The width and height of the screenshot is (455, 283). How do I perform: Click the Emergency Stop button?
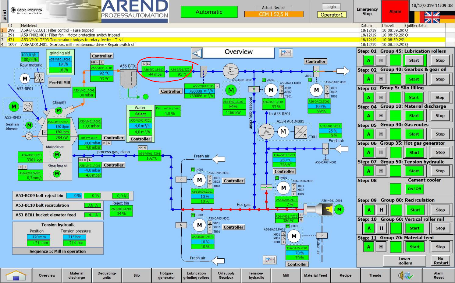pyautogui.click(x=367, y=12)
